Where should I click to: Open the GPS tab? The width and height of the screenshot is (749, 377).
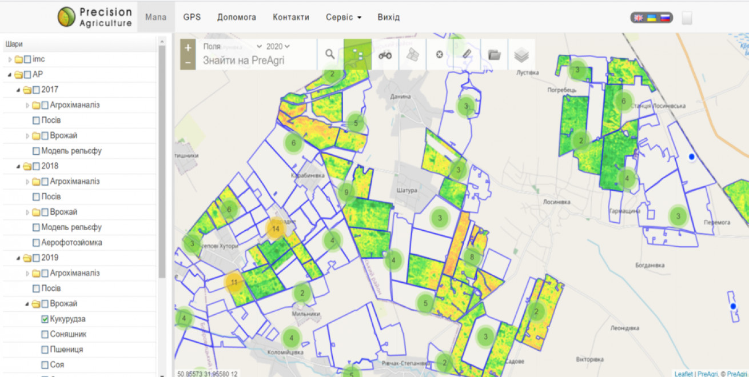click(192, 17)
